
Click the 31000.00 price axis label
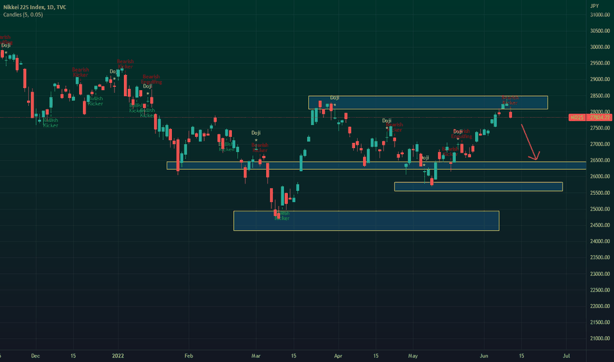pos(600,15)
